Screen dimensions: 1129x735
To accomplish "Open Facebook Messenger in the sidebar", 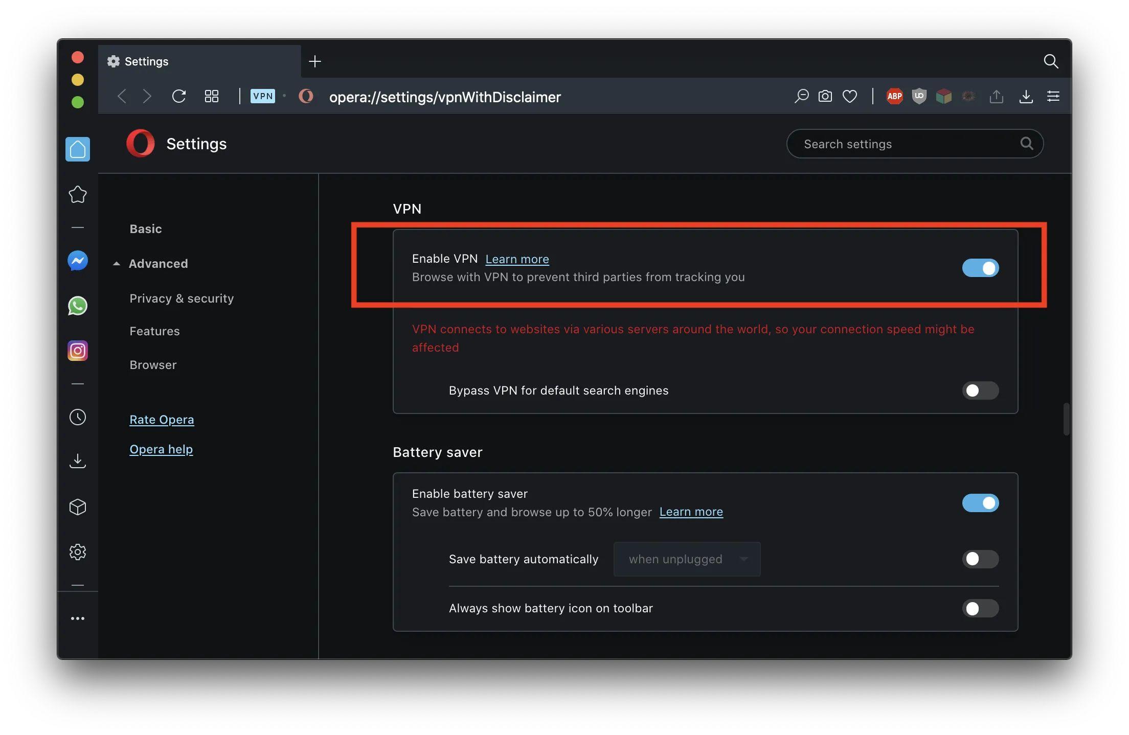I will click(78, 261).
